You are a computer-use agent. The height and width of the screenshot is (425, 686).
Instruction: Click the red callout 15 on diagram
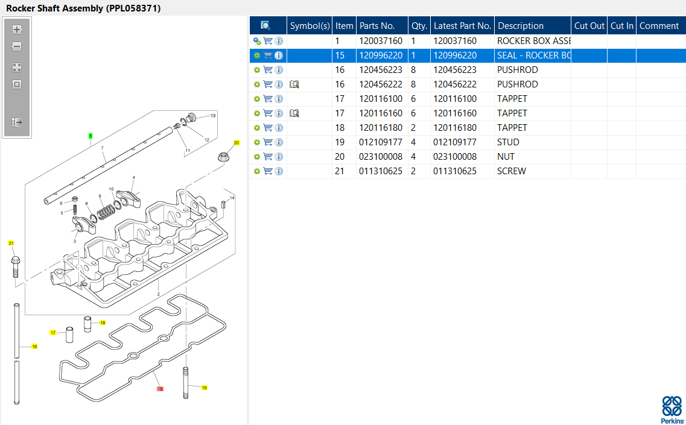(160, 389)
